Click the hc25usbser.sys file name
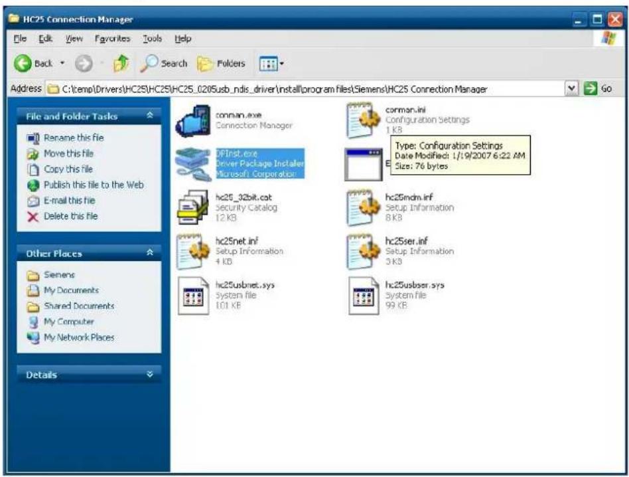 (415, 285)
